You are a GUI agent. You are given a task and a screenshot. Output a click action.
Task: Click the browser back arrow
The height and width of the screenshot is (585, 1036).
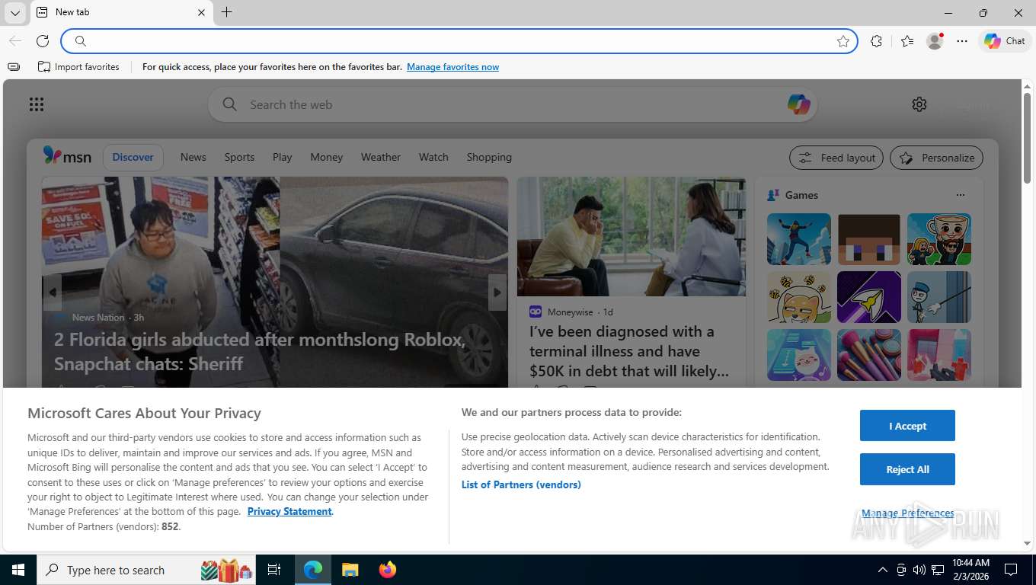click(15, 41)
